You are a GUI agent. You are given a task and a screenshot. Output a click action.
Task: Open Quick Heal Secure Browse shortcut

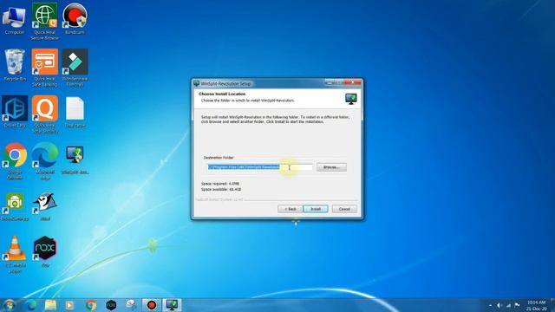(x=44, y=21)
